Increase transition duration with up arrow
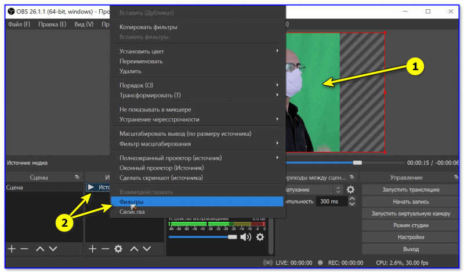464x273 pixels. (x=352, y=199)
